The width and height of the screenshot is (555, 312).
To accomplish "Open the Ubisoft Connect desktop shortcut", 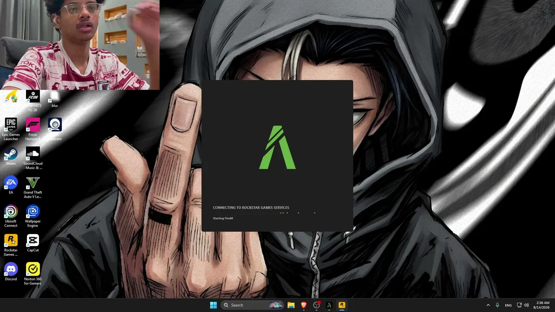I will (x=11, y=216).
